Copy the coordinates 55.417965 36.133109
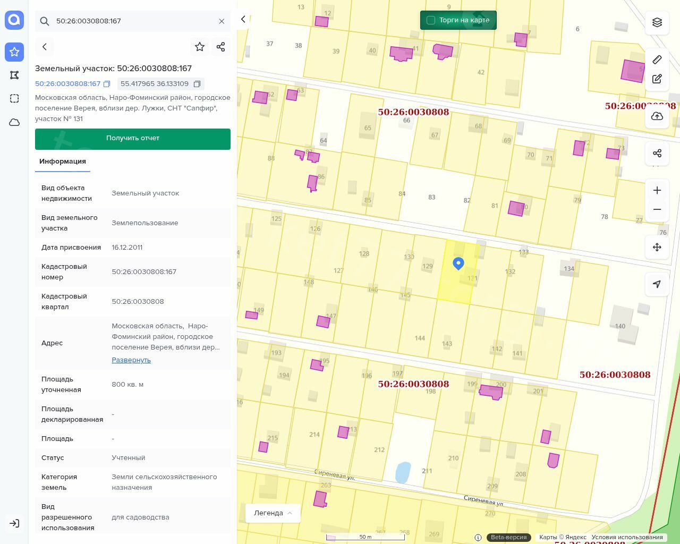 pyautogui.click(x=197, y=84)
